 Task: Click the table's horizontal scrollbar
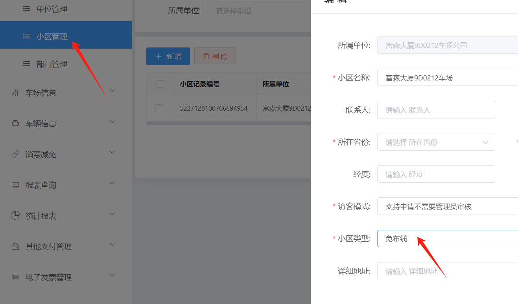(229, 123)
